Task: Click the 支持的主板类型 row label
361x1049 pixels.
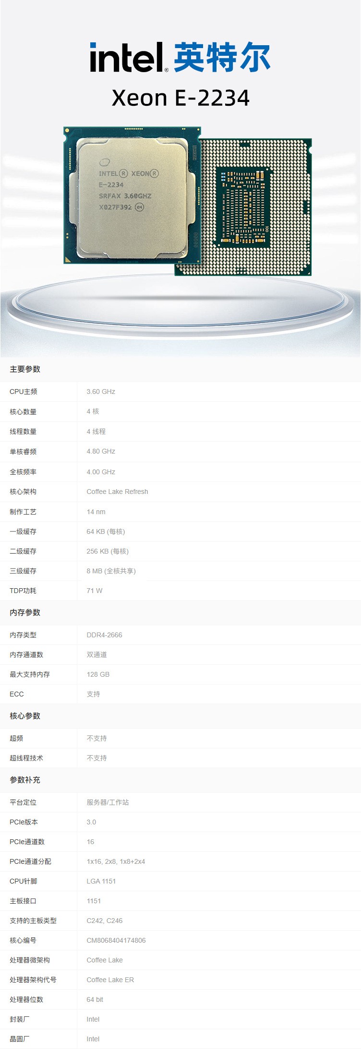Action: coord(33,921)
